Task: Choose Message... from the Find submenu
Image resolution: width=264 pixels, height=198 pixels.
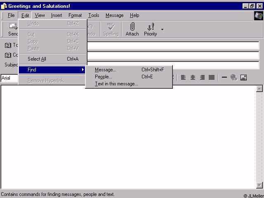Action: 106,70
